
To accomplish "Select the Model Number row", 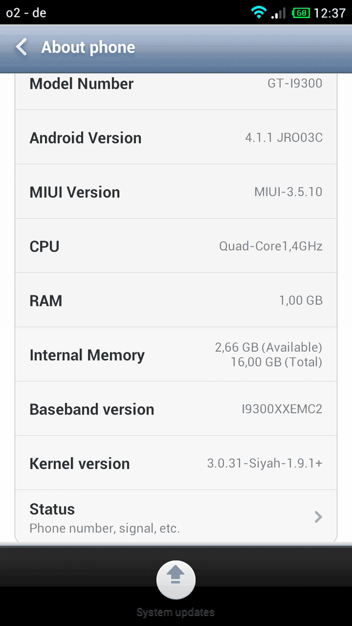I will pyautogui.click(x=176, y=92).
